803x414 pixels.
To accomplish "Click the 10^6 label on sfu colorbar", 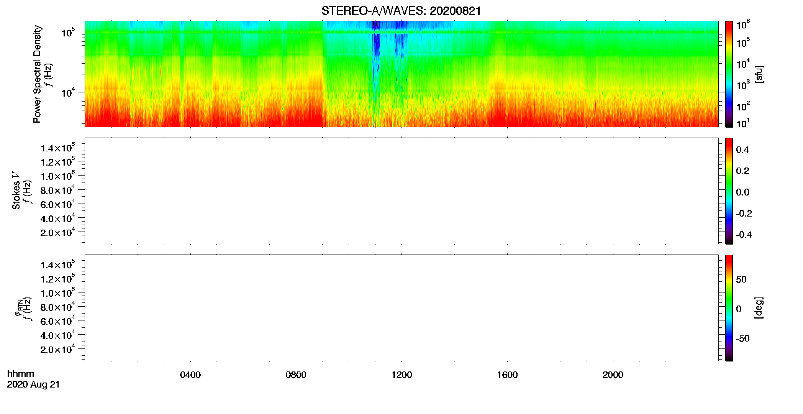I will (743, 25).
